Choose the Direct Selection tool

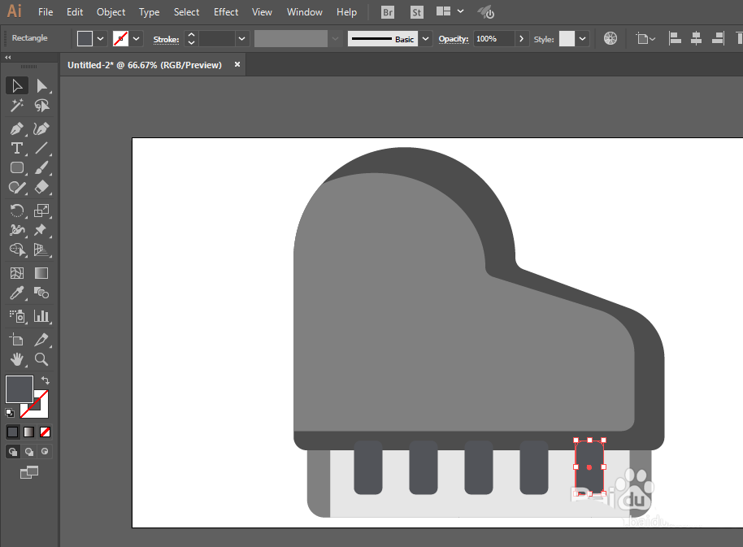(41, 86)
